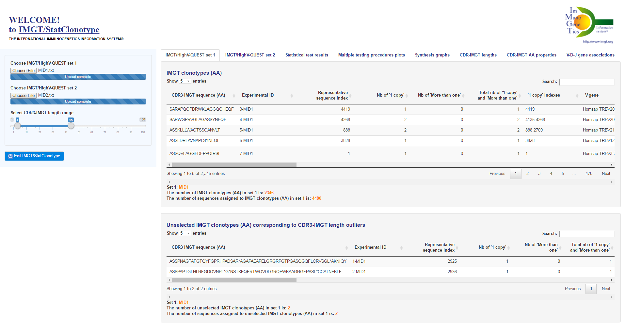Select row SARAPQGPDRWKLAGGQGHEQF

click(391, 109)
